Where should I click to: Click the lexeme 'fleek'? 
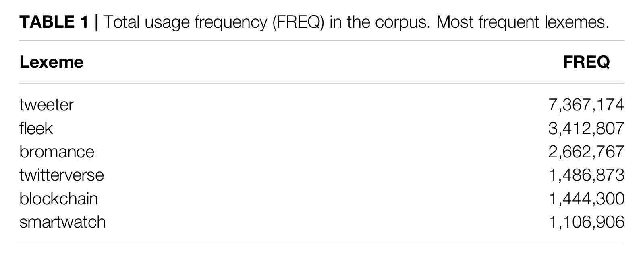tap(36, 128)
